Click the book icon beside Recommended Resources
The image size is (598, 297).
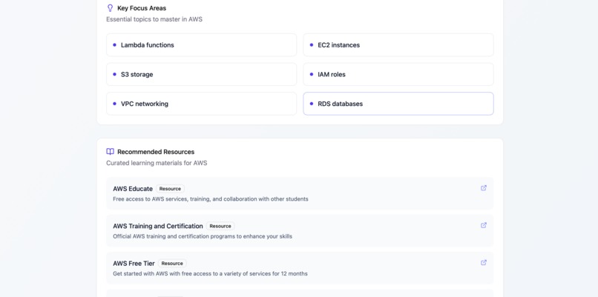111,152
